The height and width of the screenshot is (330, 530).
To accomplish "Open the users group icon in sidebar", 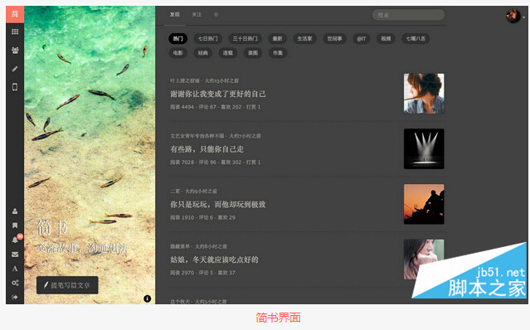I will coord(15,51).
